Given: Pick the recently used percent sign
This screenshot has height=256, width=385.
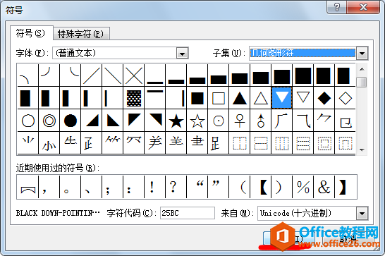Looking at the screenshot, I should click(302, 187).
